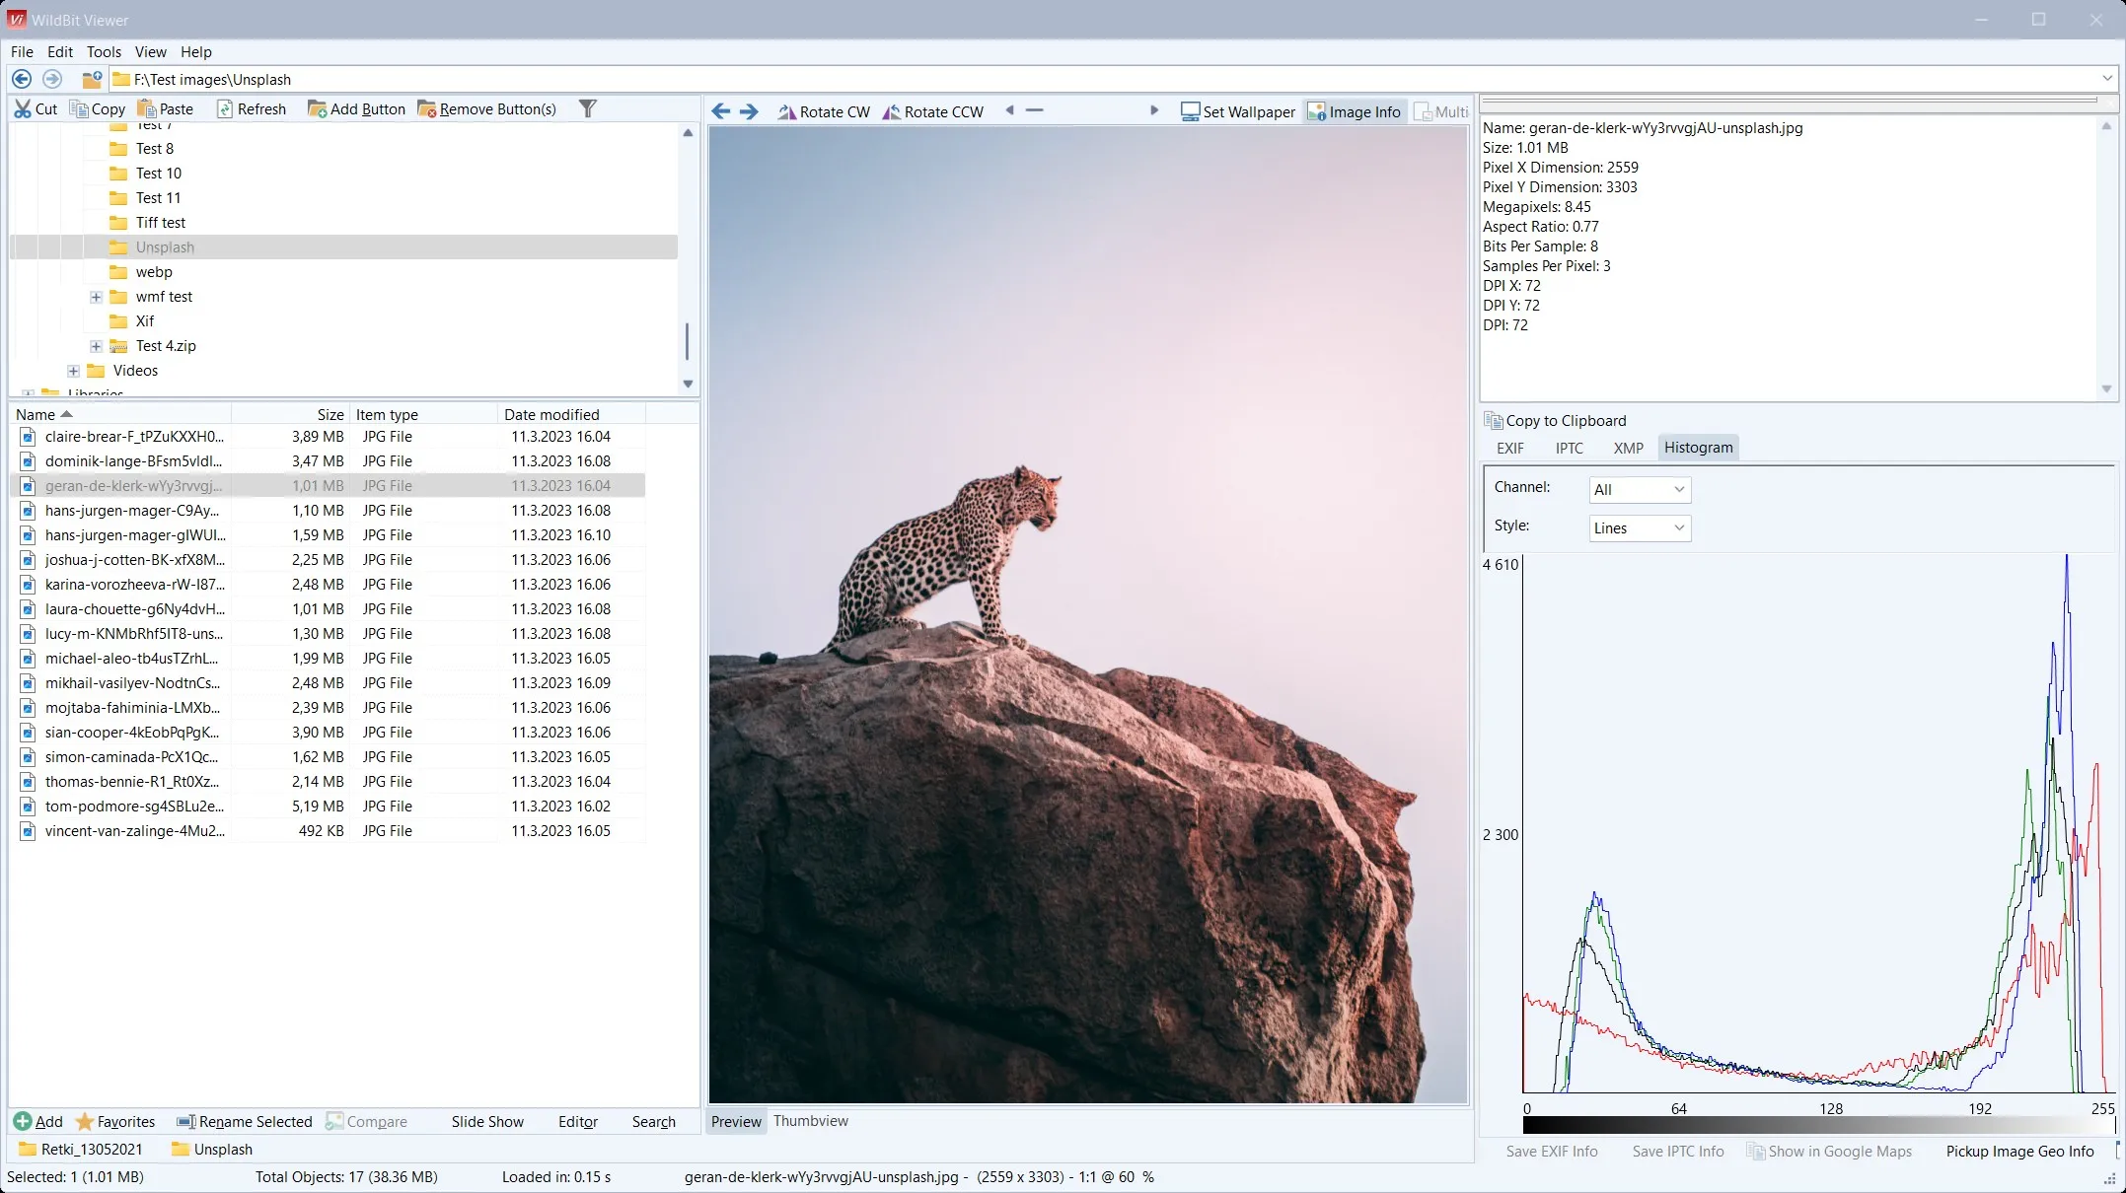Expand the wmf test folder
This screenshot has height=1193, width=2126.
pos(96,296)
